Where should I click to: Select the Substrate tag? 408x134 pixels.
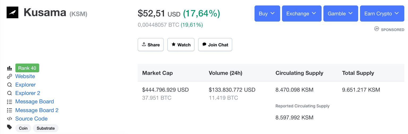coord(46,128)
